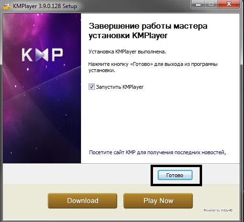Click the word установки in the heading
The height and width of the screenshot is (222, 244).
click(109, 36)
